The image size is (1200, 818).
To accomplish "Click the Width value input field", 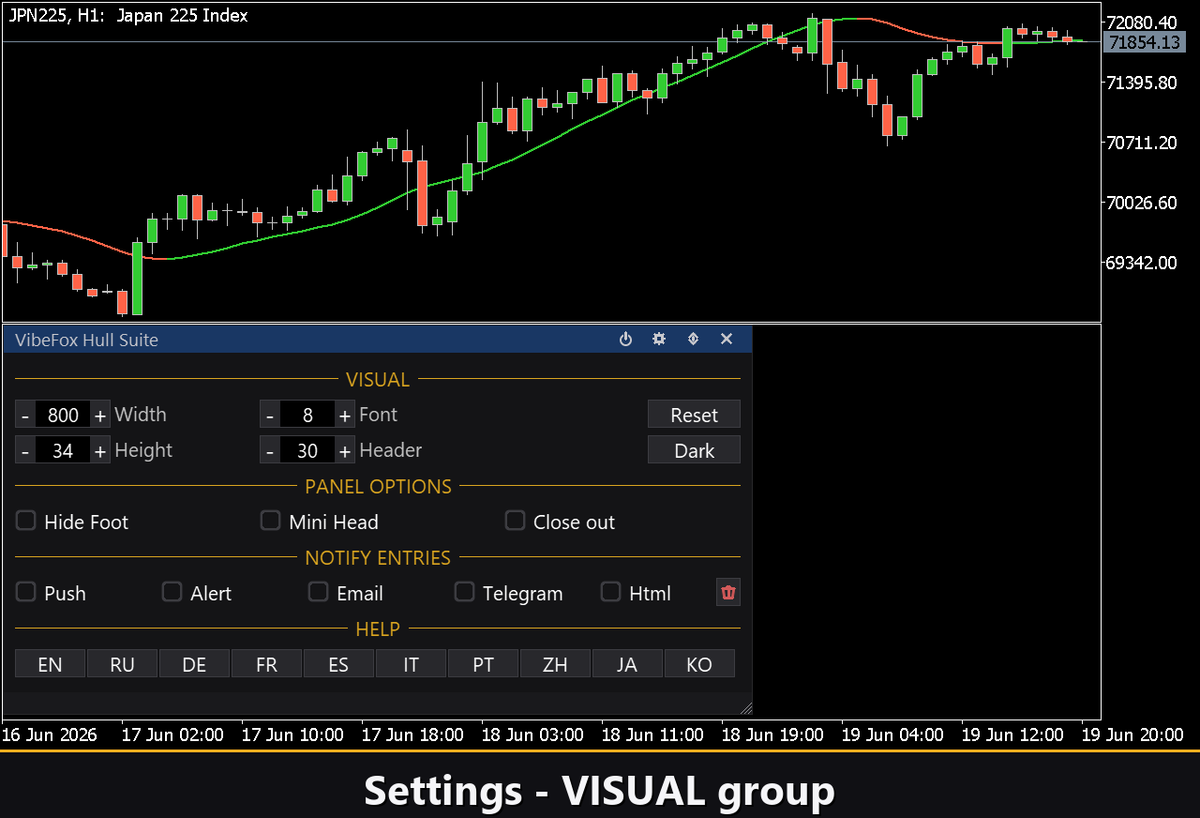I will 63,415.
